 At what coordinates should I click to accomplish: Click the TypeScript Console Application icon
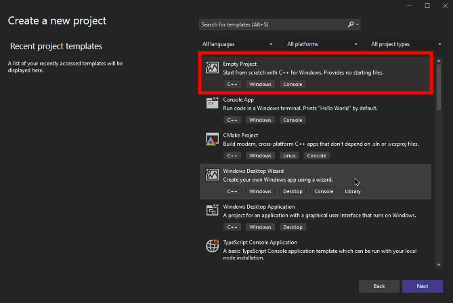coord(212,245)
